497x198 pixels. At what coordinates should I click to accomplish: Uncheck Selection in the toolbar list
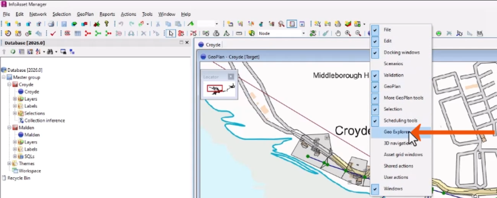[x=401, y=109]
